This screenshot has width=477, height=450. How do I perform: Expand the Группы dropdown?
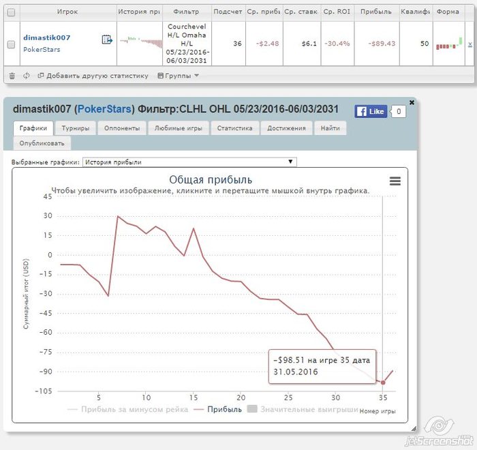coord(179,76)
